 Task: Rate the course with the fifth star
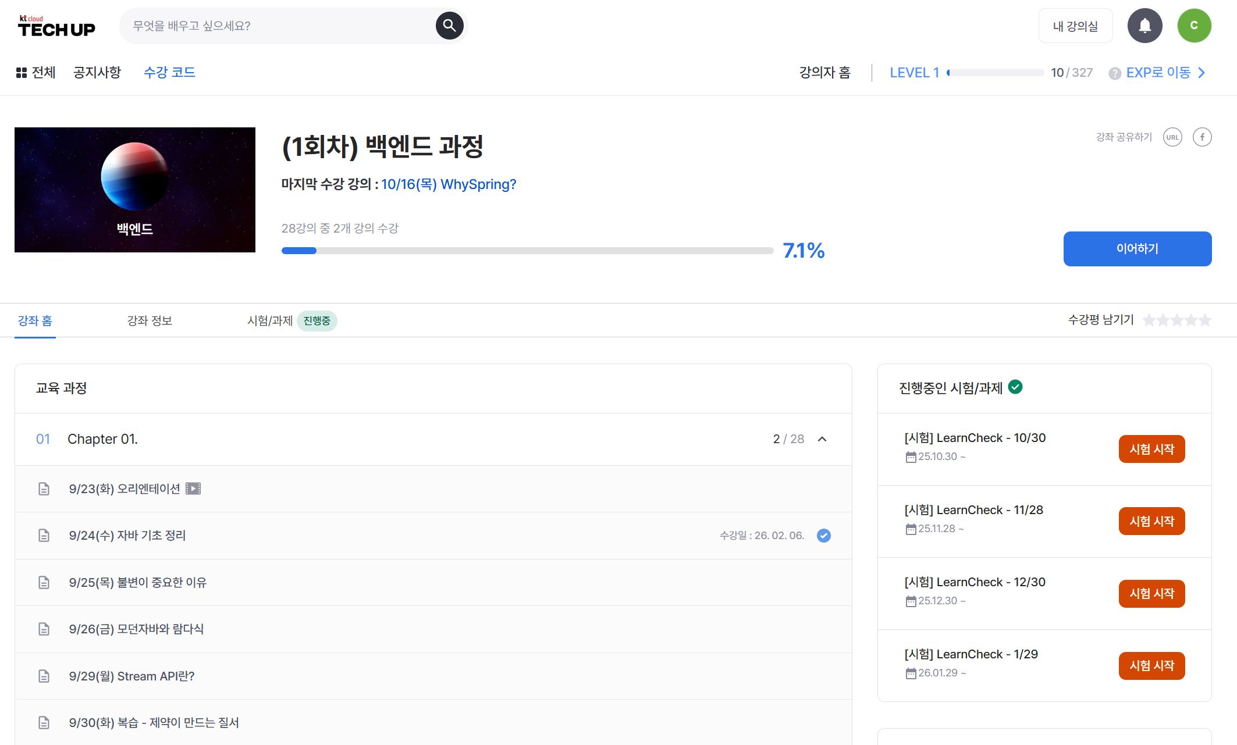click(x=1205, y=320)
